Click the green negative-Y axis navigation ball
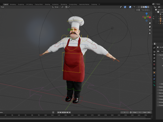The width and height of the screenshot is (163, 122). click(145, 18)
